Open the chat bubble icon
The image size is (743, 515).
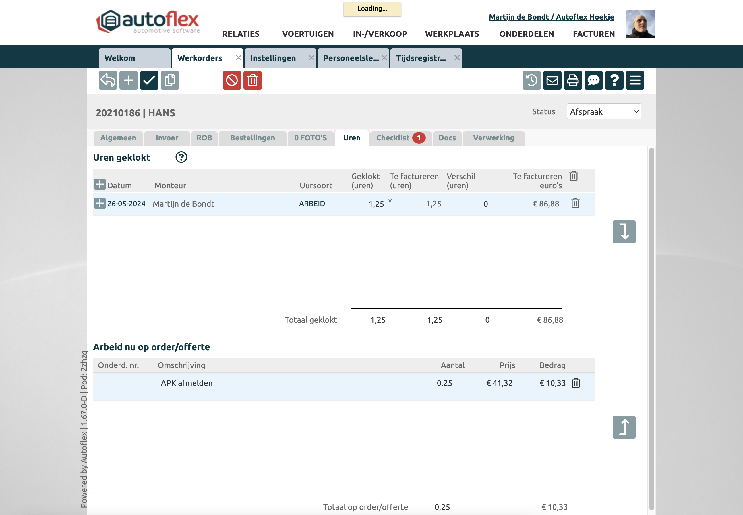[593, 80]
